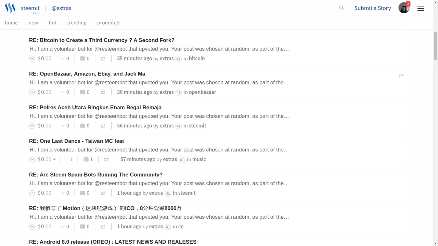Click '55 minutes ago' timestamp
The image size is (438, 246).
click(134, 58)
